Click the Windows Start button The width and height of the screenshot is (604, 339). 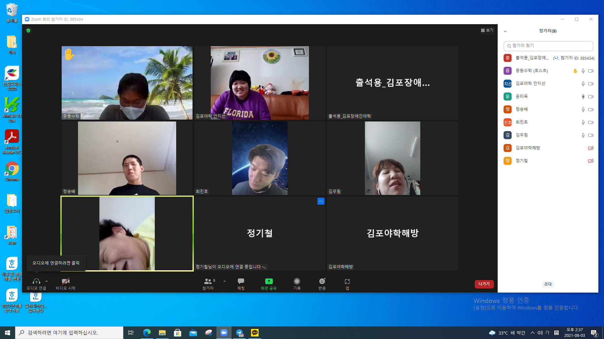(8, 333)
